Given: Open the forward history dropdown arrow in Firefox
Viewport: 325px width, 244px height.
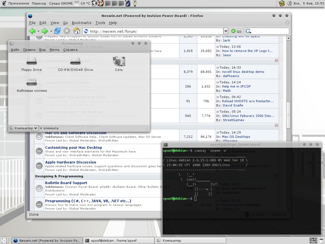Looking at the screenshot, I should (x=51, y=31).
